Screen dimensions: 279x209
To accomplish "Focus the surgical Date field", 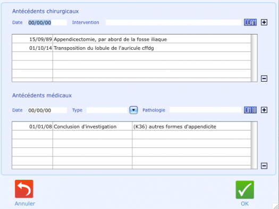I will coord(47,23).
